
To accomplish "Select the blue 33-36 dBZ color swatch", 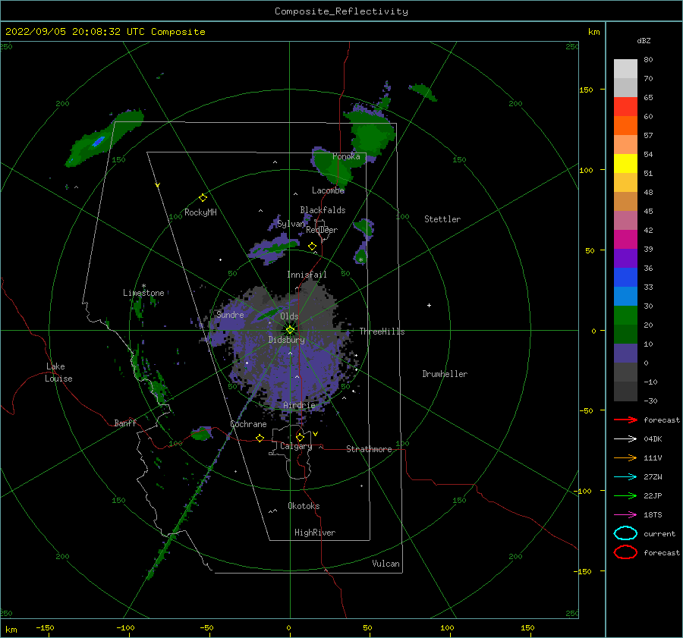I will point(625,278).
